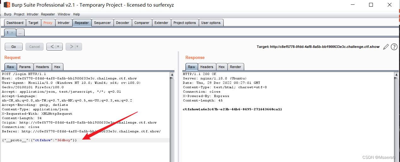The width and height of the screenshot is (400, 162).
Task: Select the Response Hex tab
Action: click(x=222, y=67)
